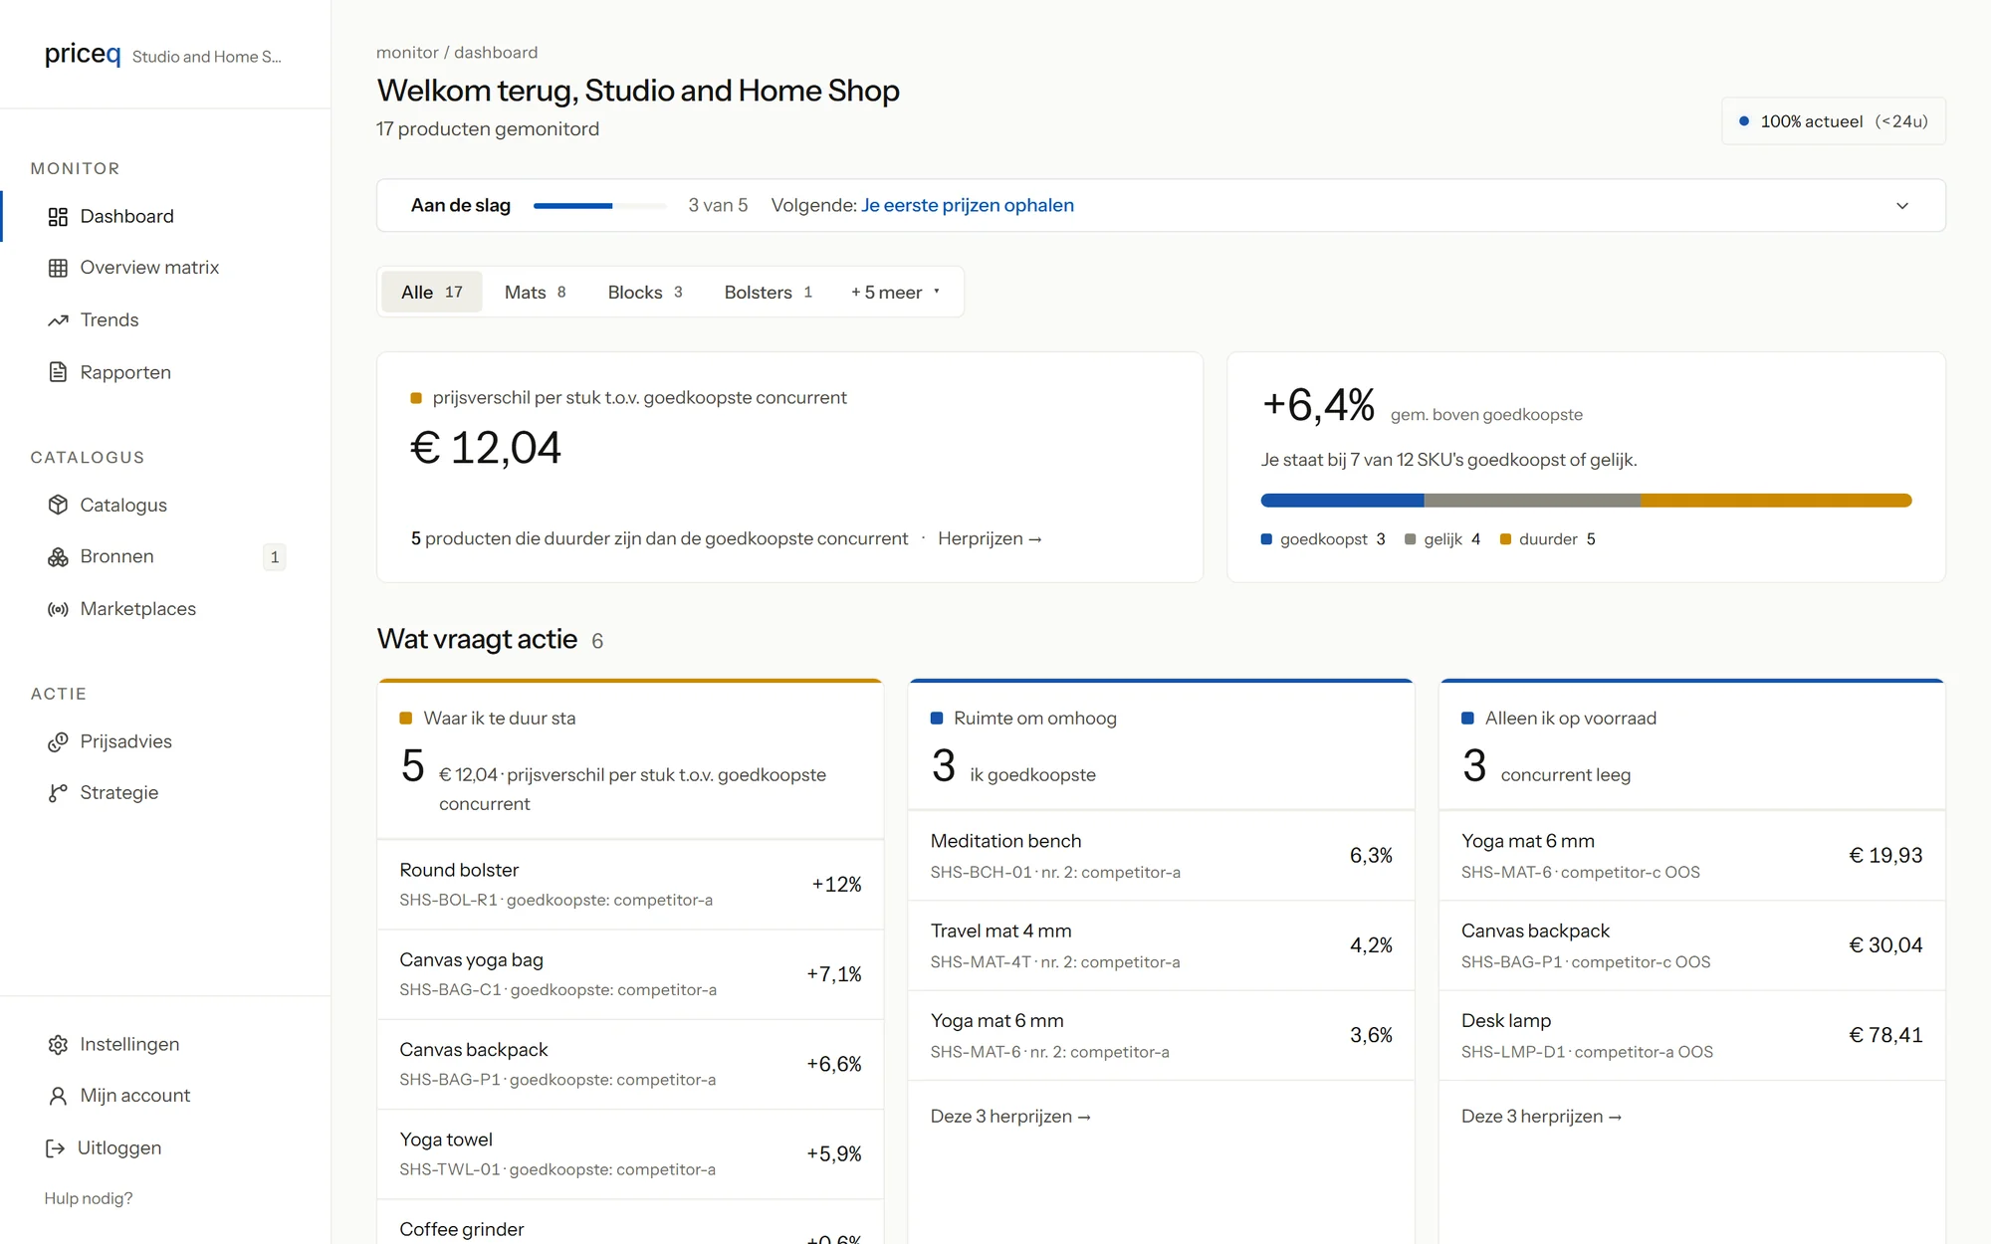Viewport: 1991px width, 1244px height.
Task: Click orange duurder segment of price bar
Action: (x=1776, y=501)
